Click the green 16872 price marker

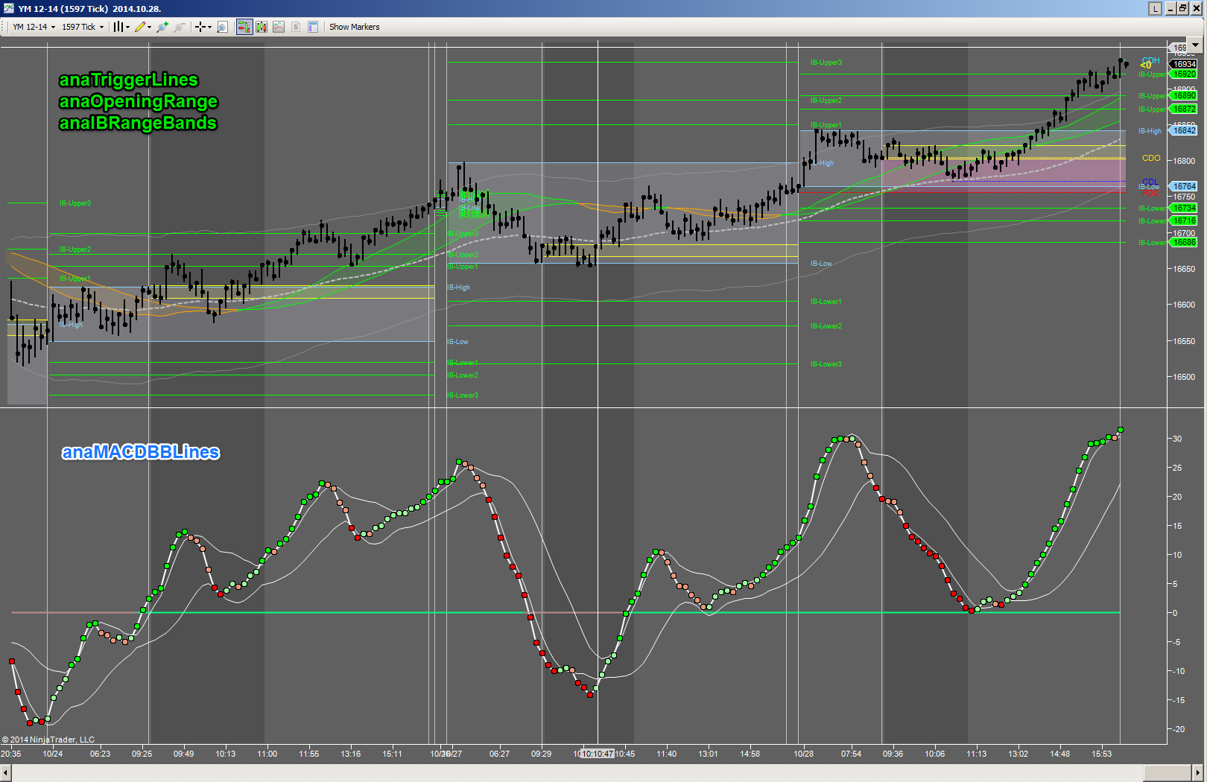(1185, 109)
